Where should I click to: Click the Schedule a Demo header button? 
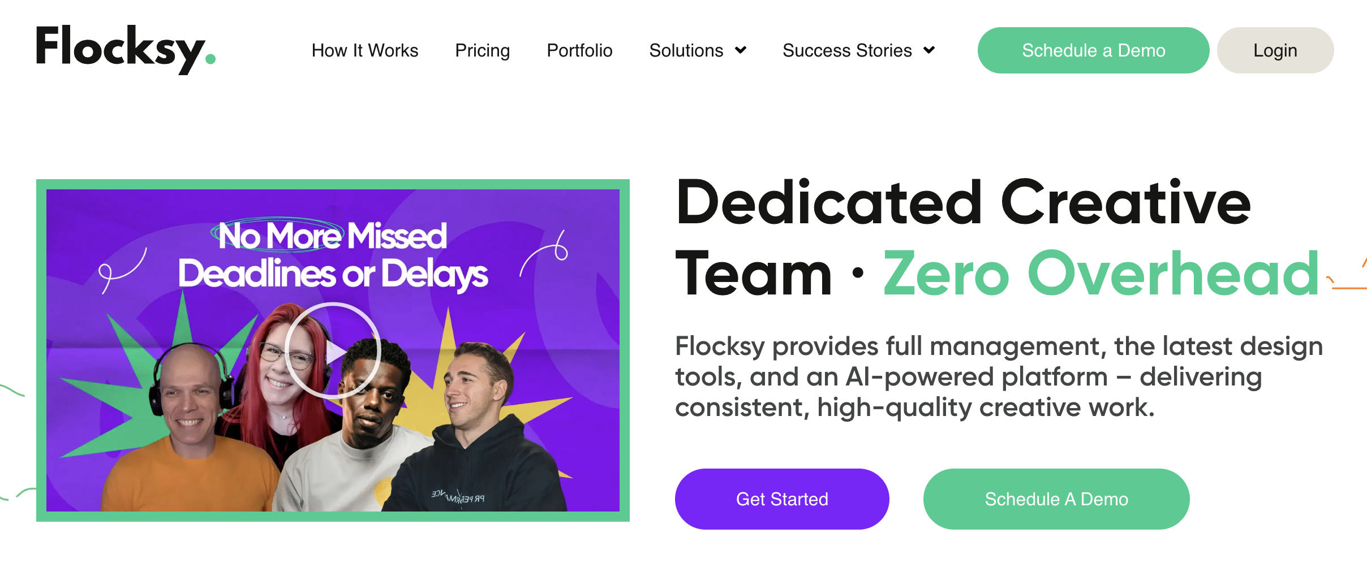coord(1093,50)
